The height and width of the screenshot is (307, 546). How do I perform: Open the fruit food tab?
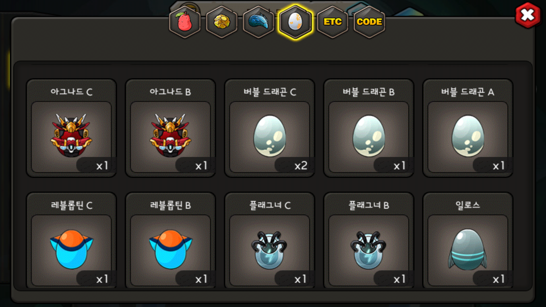(185, 22)
